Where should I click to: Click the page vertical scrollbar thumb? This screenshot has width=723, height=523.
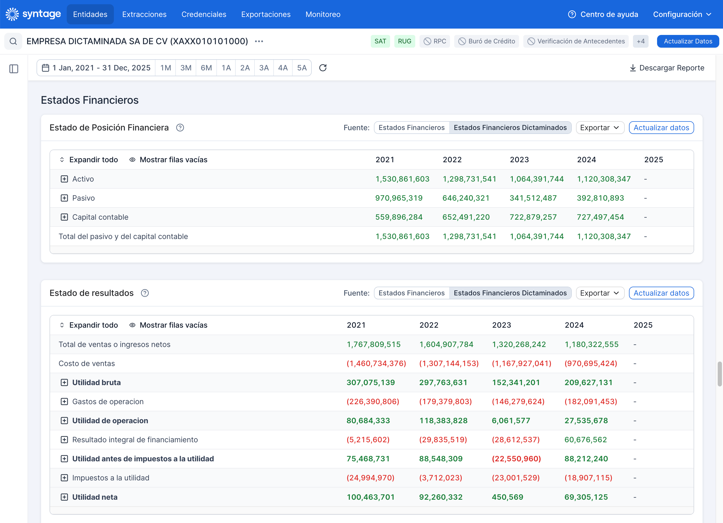point(719,374)
